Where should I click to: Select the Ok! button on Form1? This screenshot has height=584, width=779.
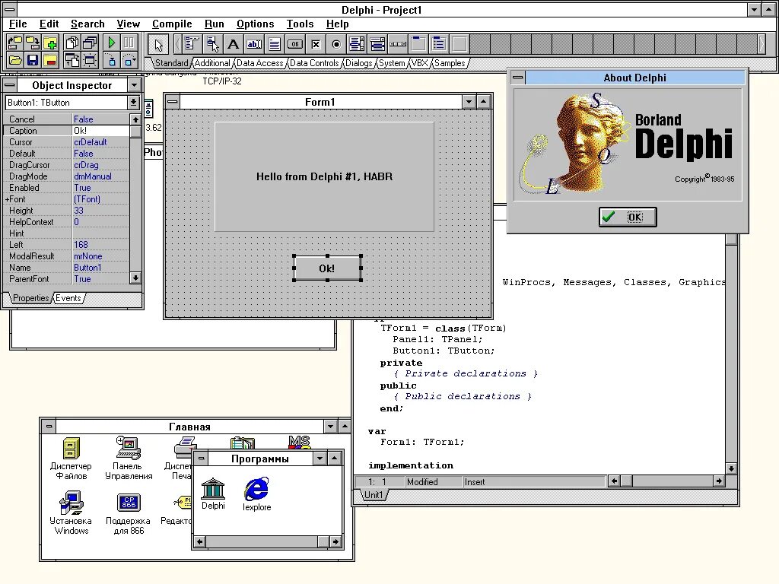327,268
